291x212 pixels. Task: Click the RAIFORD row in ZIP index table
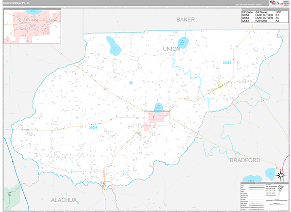pos(261,21)
